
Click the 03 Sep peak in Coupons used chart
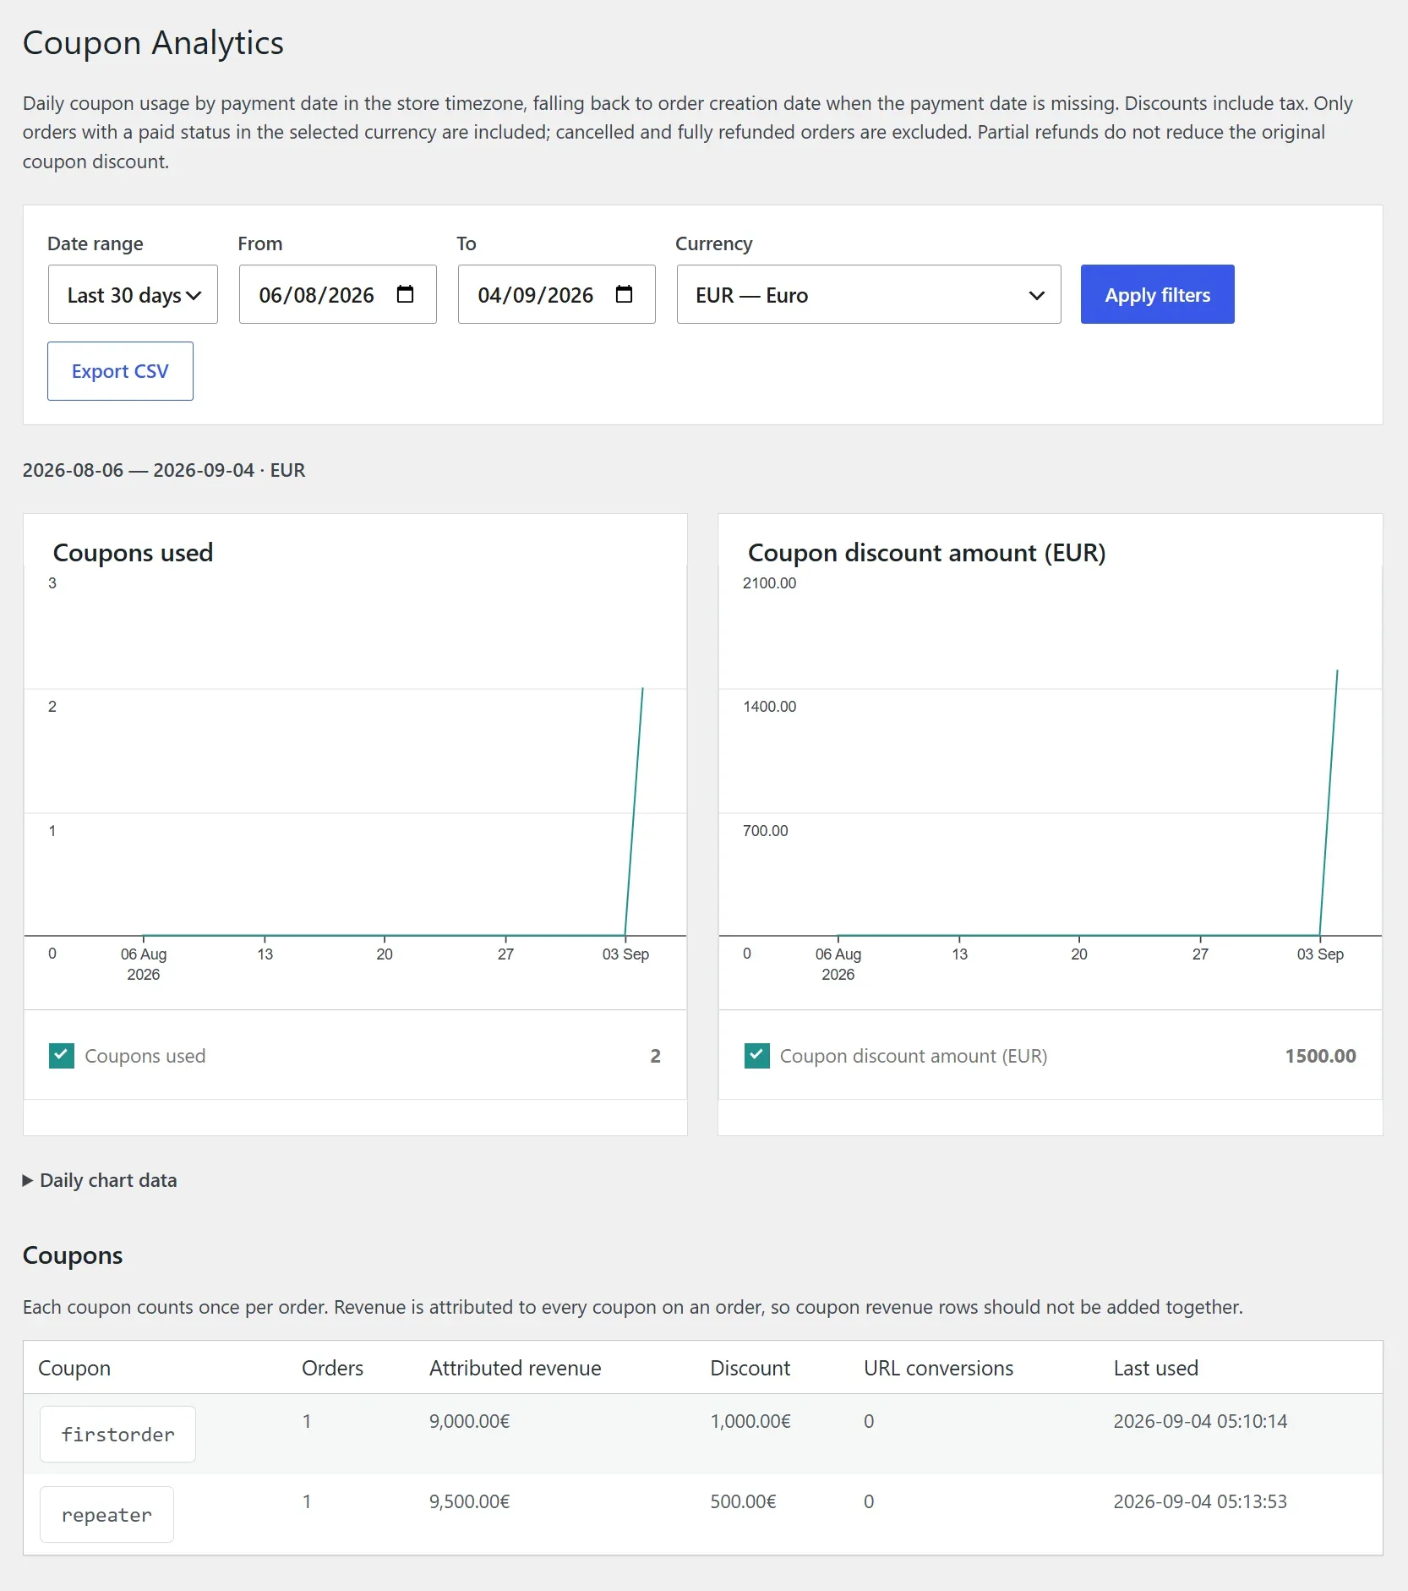point(642,689)
